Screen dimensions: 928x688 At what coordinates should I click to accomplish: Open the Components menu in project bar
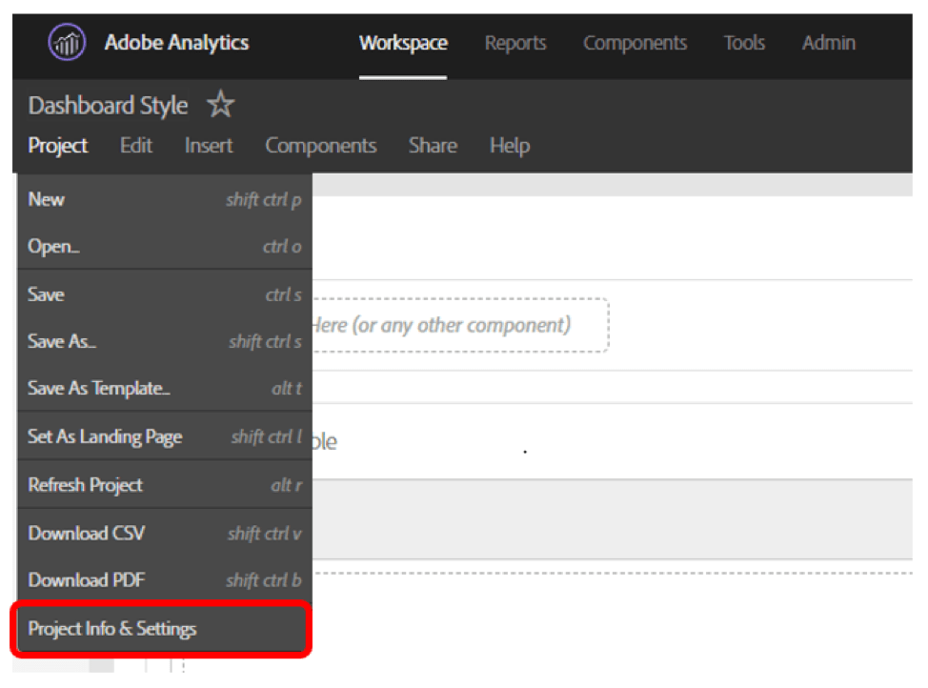click(320, 146)
